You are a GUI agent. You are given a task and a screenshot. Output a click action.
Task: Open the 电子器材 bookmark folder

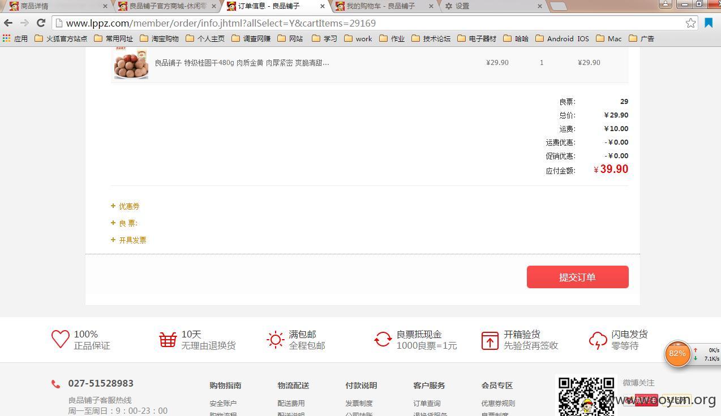click(477, 38)
